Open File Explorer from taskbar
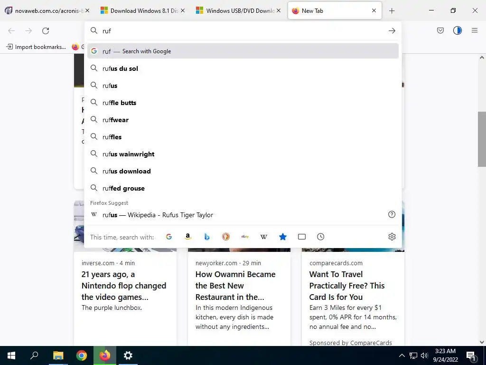Screen dimensions: 486x365 [x=58, y=355]
